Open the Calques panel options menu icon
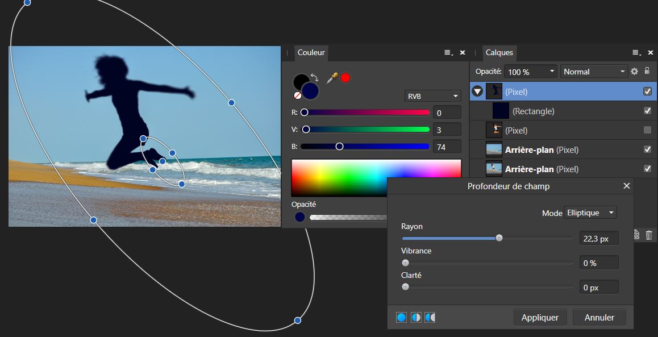658x337 pixels. pos(636,53)
